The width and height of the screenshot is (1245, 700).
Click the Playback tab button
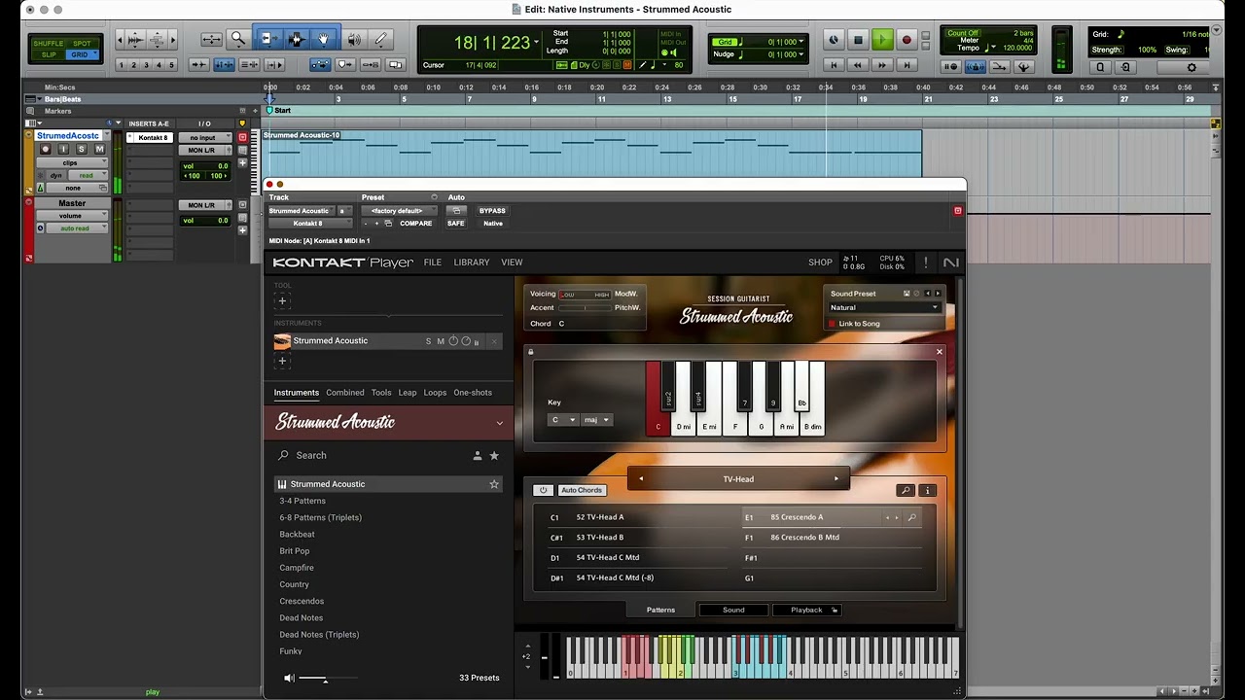click(x=806, y=611)
